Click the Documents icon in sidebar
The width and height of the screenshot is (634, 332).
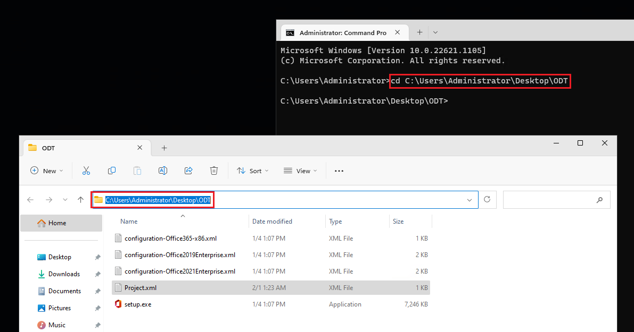click(41, 291)
